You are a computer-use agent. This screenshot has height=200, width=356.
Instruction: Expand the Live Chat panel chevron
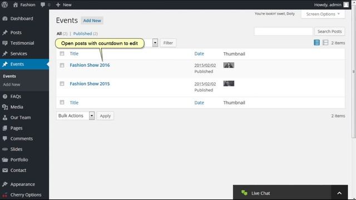coord(339,193)
